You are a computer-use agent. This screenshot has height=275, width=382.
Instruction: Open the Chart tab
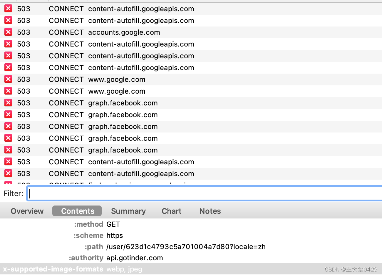coord(172,211)
